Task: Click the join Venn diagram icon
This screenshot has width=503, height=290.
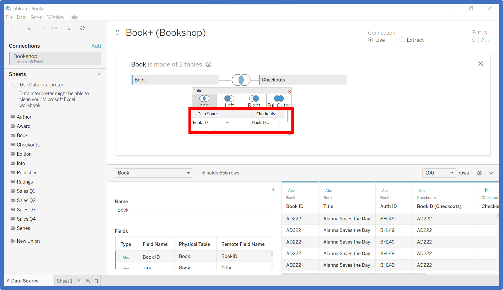Action: (x=241, y=80)
